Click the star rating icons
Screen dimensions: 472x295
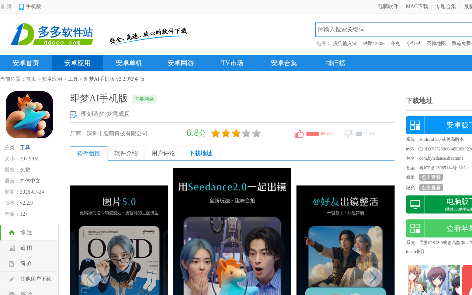tap(236, 133)
